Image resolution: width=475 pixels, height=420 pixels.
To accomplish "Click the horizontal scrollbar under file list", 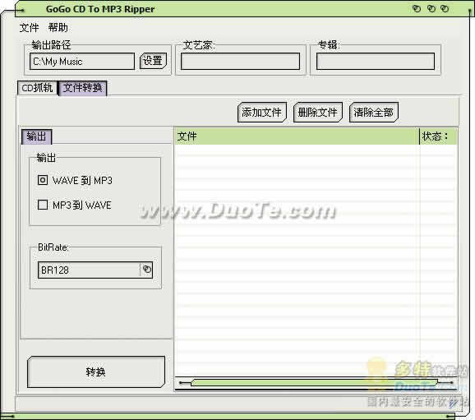I will [x=316, y=383].
